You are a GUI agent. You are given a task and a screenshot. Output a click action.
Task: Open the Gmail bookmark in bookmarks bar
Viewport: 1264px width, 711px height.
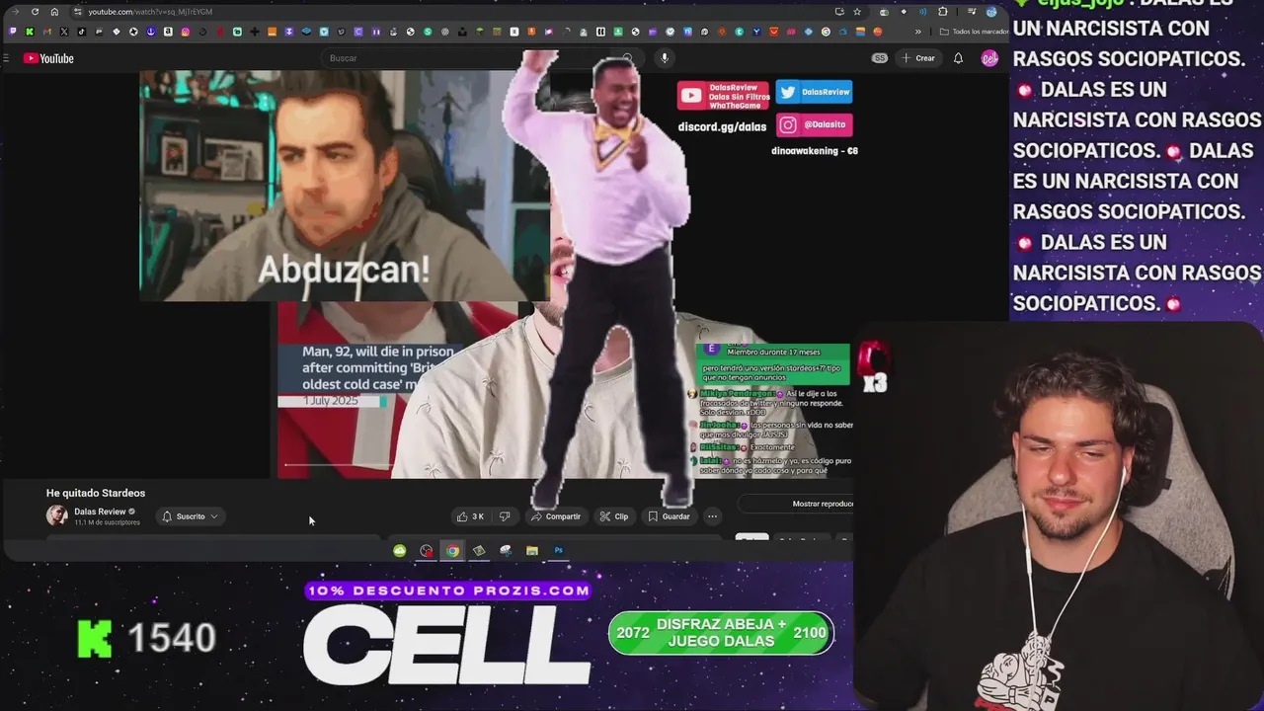pos(47,32)
